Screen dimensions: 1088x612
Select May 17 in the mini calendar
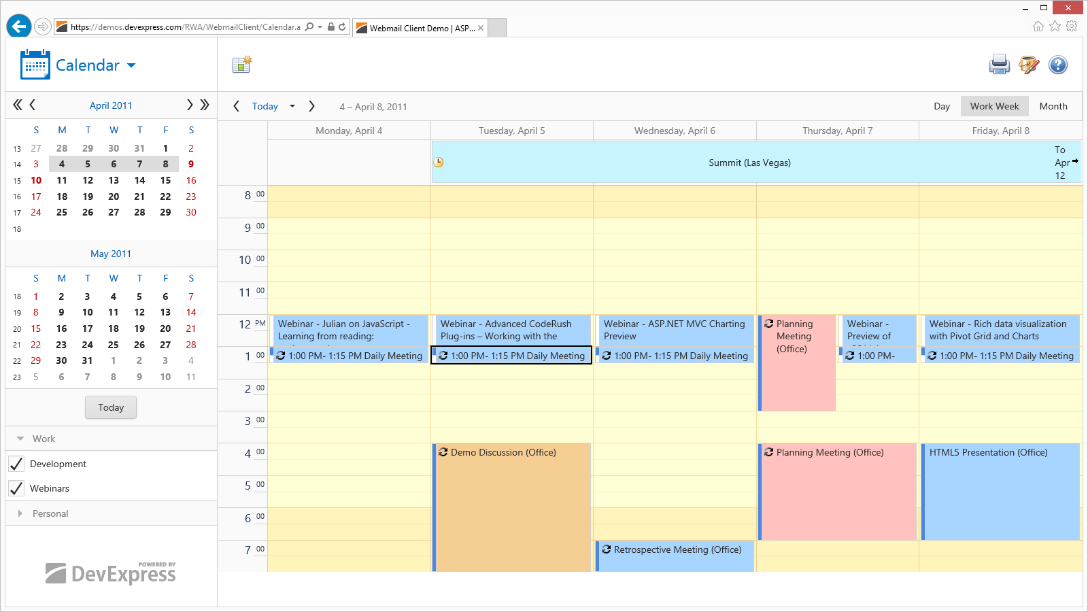click(88, 328)
